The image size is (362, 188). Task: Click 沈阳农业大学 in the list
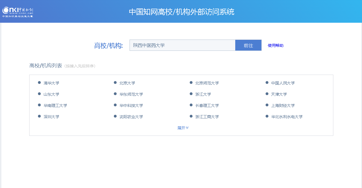coord(131,117)
